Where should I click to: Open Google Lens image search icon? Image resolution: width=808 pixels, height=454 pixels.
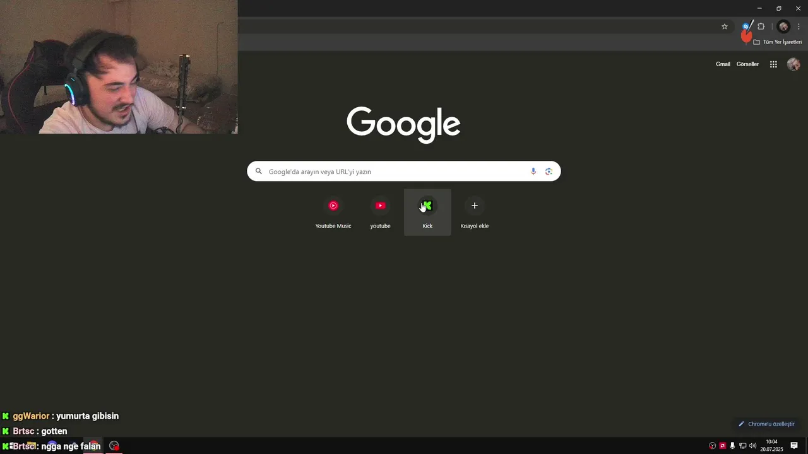[x=549, y=172]
